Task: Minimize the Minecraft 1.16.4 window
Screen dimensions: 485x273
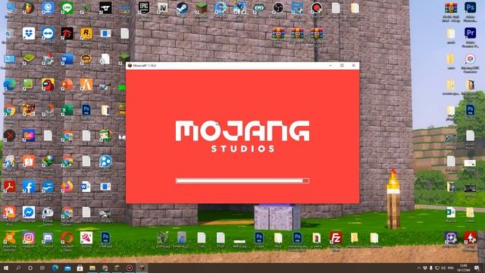Action: (x=330, y=66)
